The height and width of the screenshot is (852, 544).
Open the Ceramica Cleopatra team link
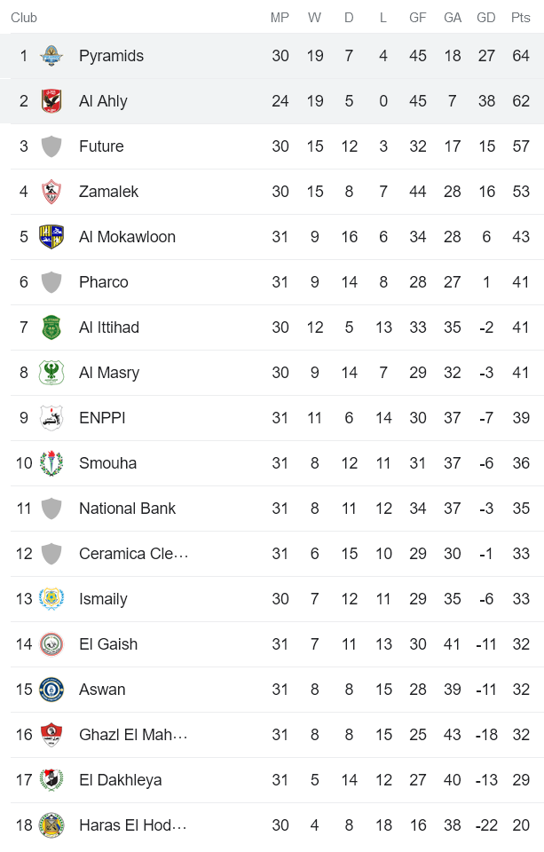tap(133, 554)
